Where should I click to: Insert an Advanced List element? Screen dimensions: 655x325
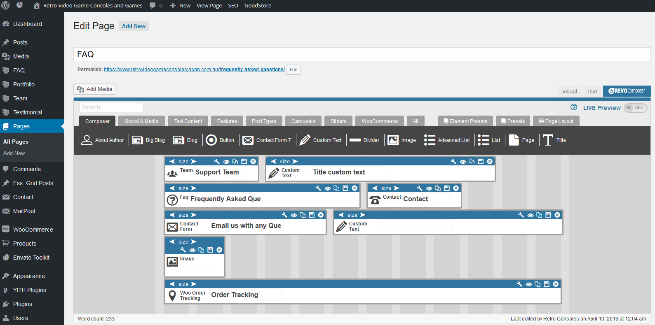[447, 140]
